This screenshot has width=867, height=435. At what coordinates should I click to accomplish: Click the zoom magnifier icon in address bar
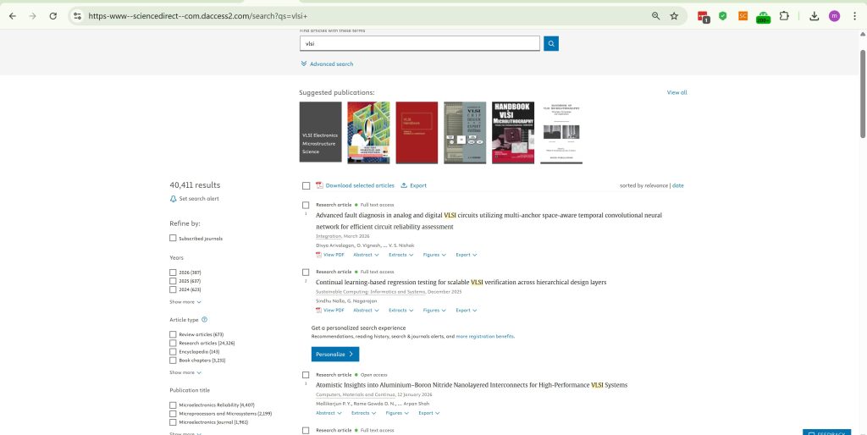pyautogui.click(x=656, y=16)
